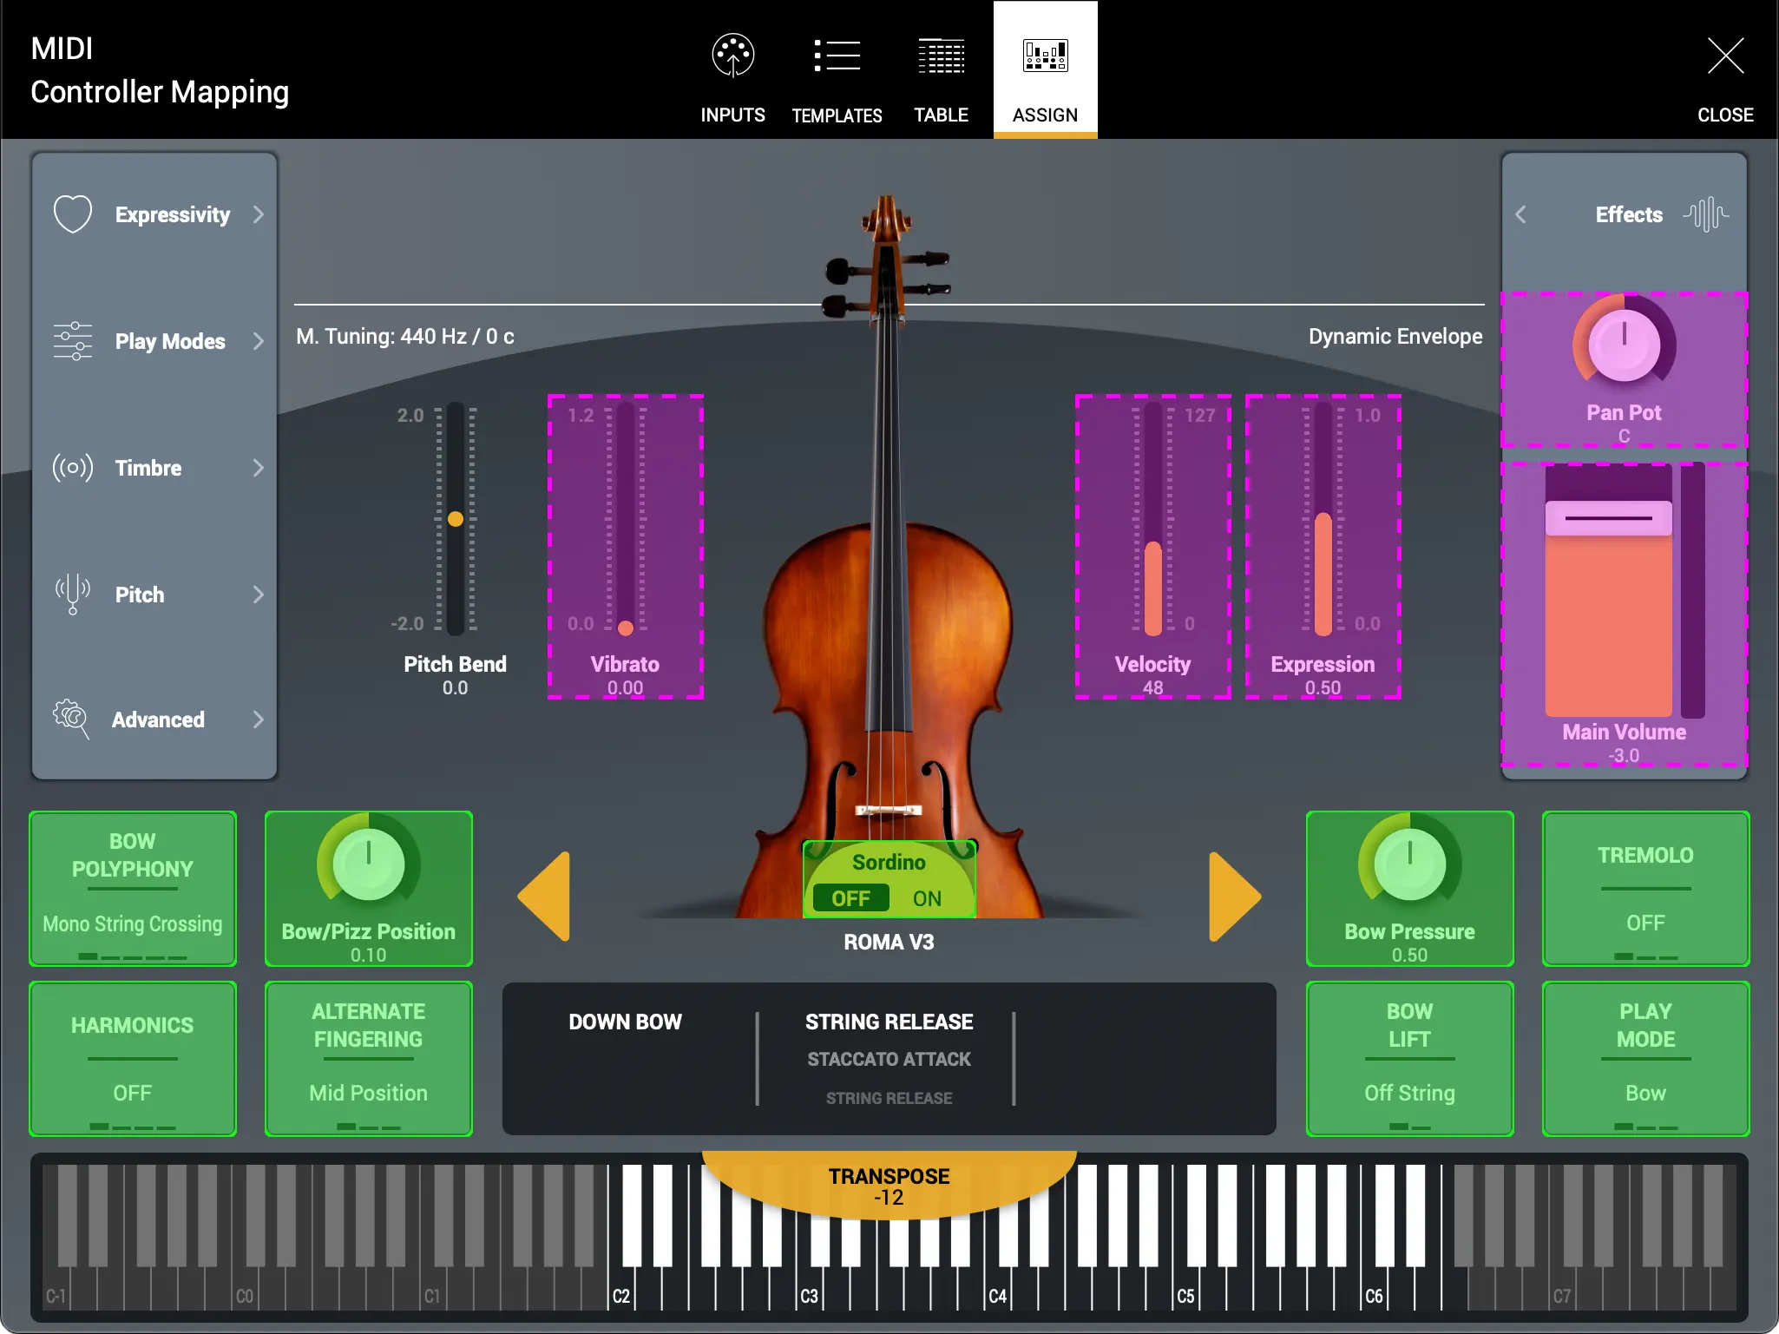Image resolution: width=1779 pixels, height=1334 pixels.
Task: Select the Templates list icon
Action: tap(837, 55)
